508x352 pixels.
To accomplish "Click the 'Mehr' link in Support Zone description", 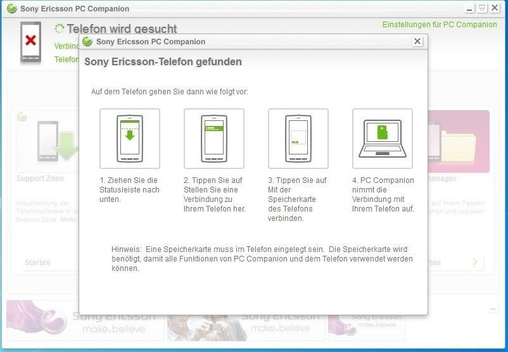I will click(69, 219).
